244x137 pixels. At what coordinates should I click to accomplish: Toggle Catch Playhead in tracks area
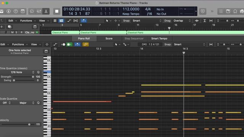coord(83,21)
